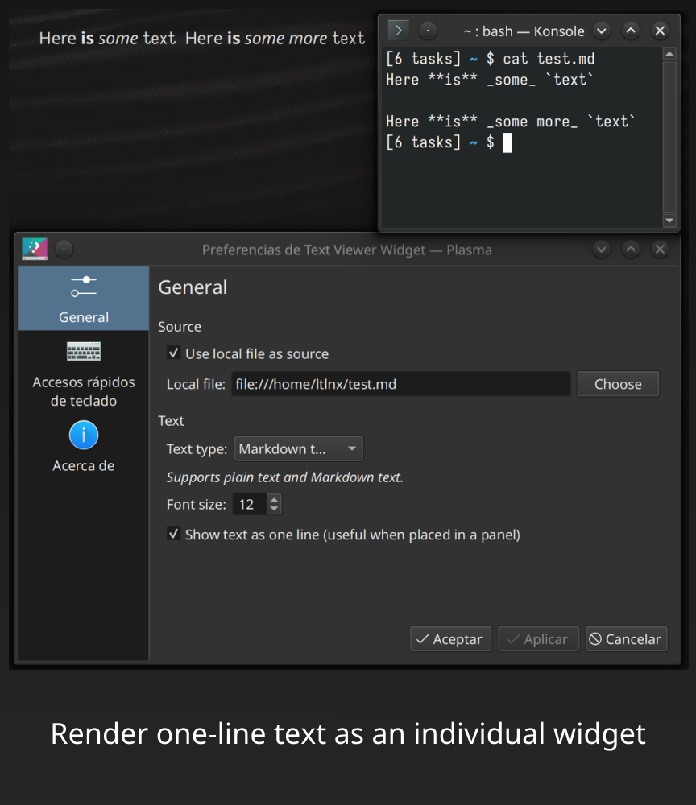Open the Text type dropdown

click(298, 448)
